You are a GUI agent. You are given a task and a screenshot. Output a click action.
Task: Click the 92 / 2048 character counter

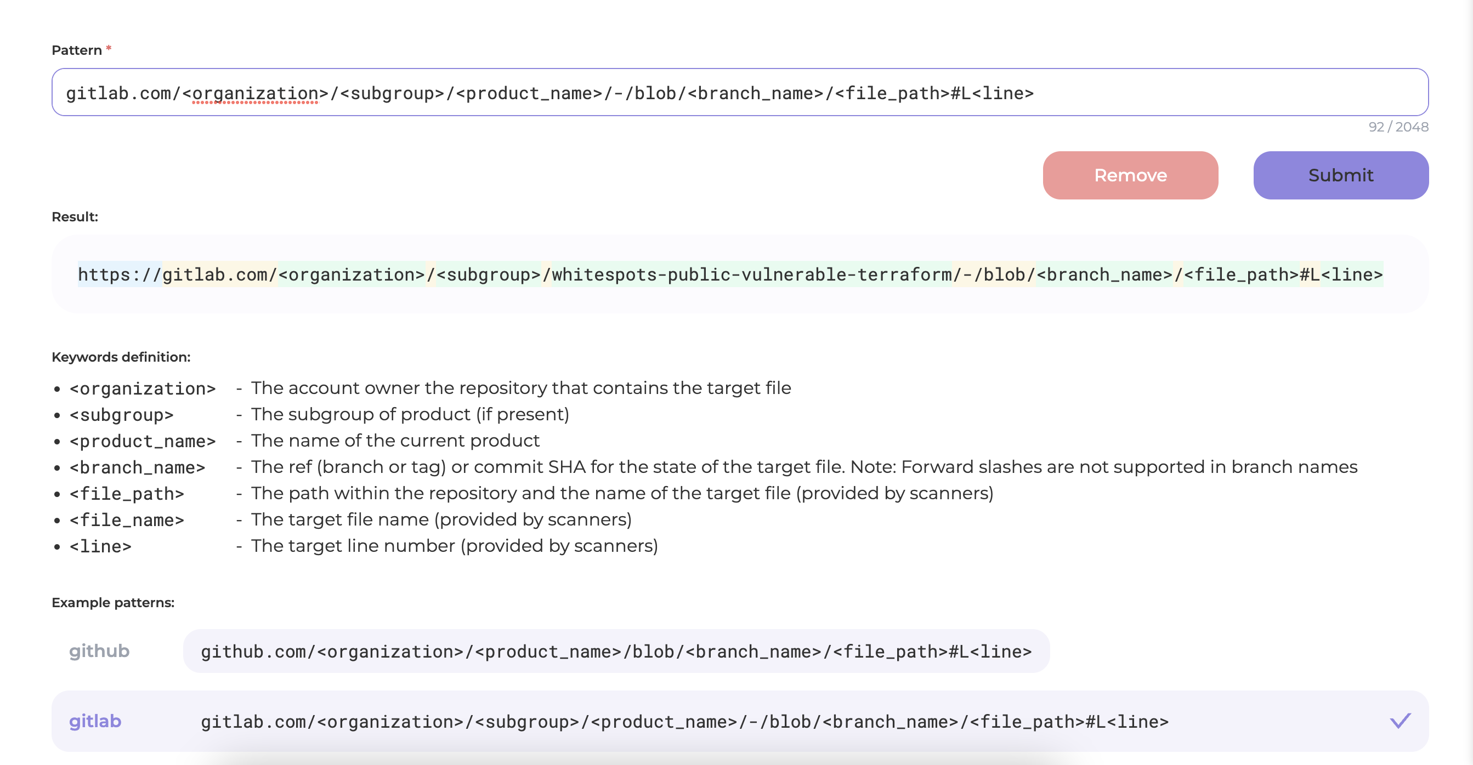pos(1398,127)
